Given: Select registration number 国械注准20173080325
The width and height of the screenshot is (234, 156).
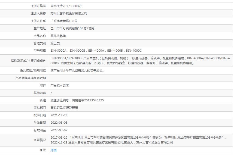Looking at the screenshot, I should [66, 6].
